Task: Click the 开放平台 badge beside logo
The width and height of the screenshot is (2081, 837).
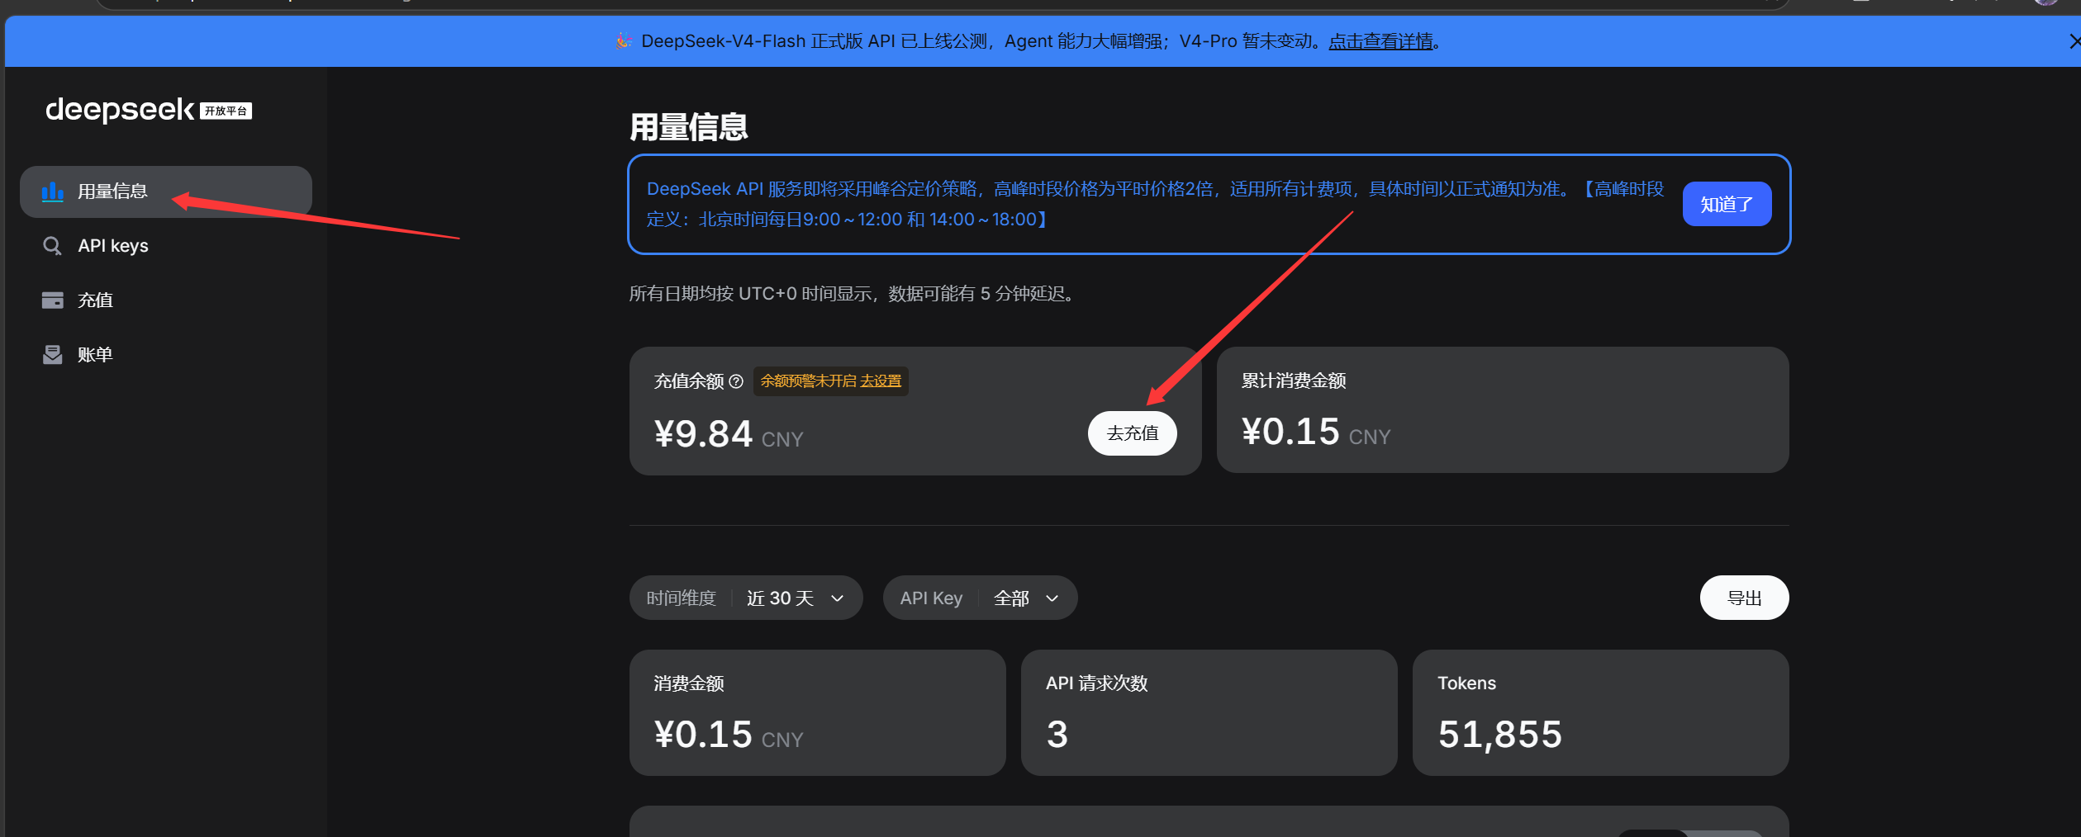Action: tap(226, 111)
